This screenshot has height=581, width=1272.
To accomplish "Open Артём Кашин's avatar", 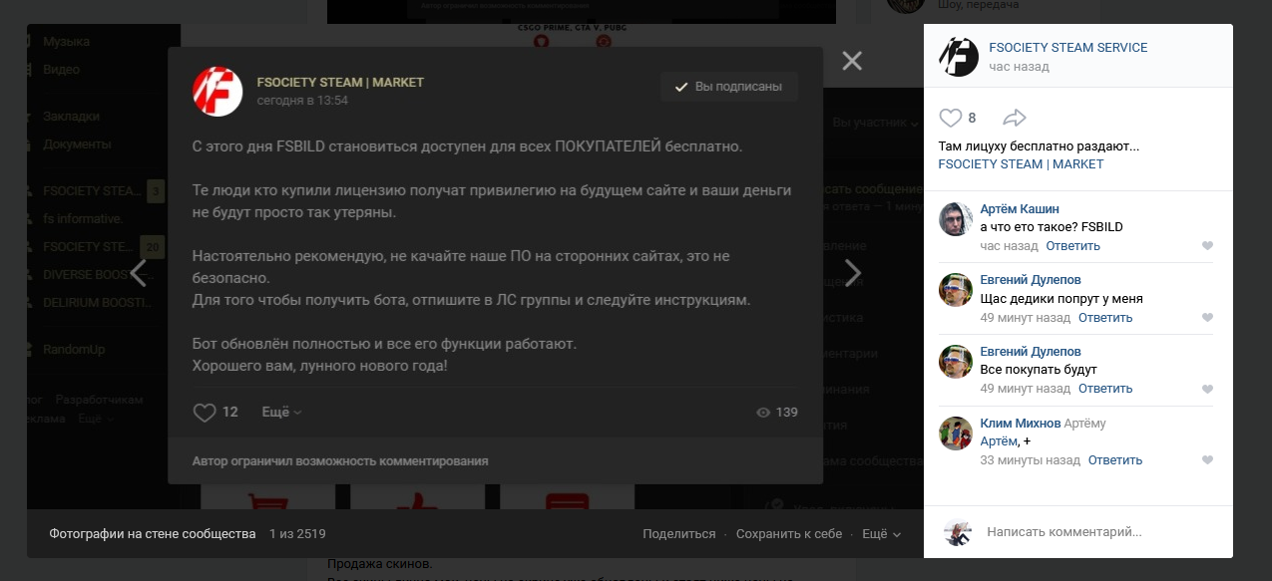I will coord(956,219).
